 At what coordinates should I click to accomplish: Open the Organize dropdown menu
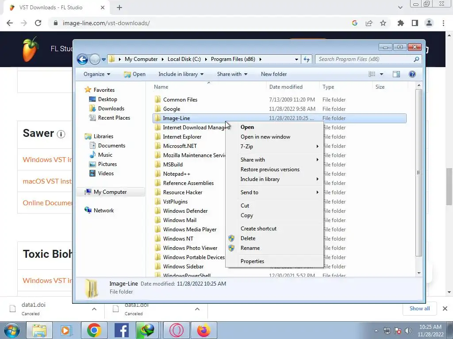pyautogui.click(x=97, y=74)
